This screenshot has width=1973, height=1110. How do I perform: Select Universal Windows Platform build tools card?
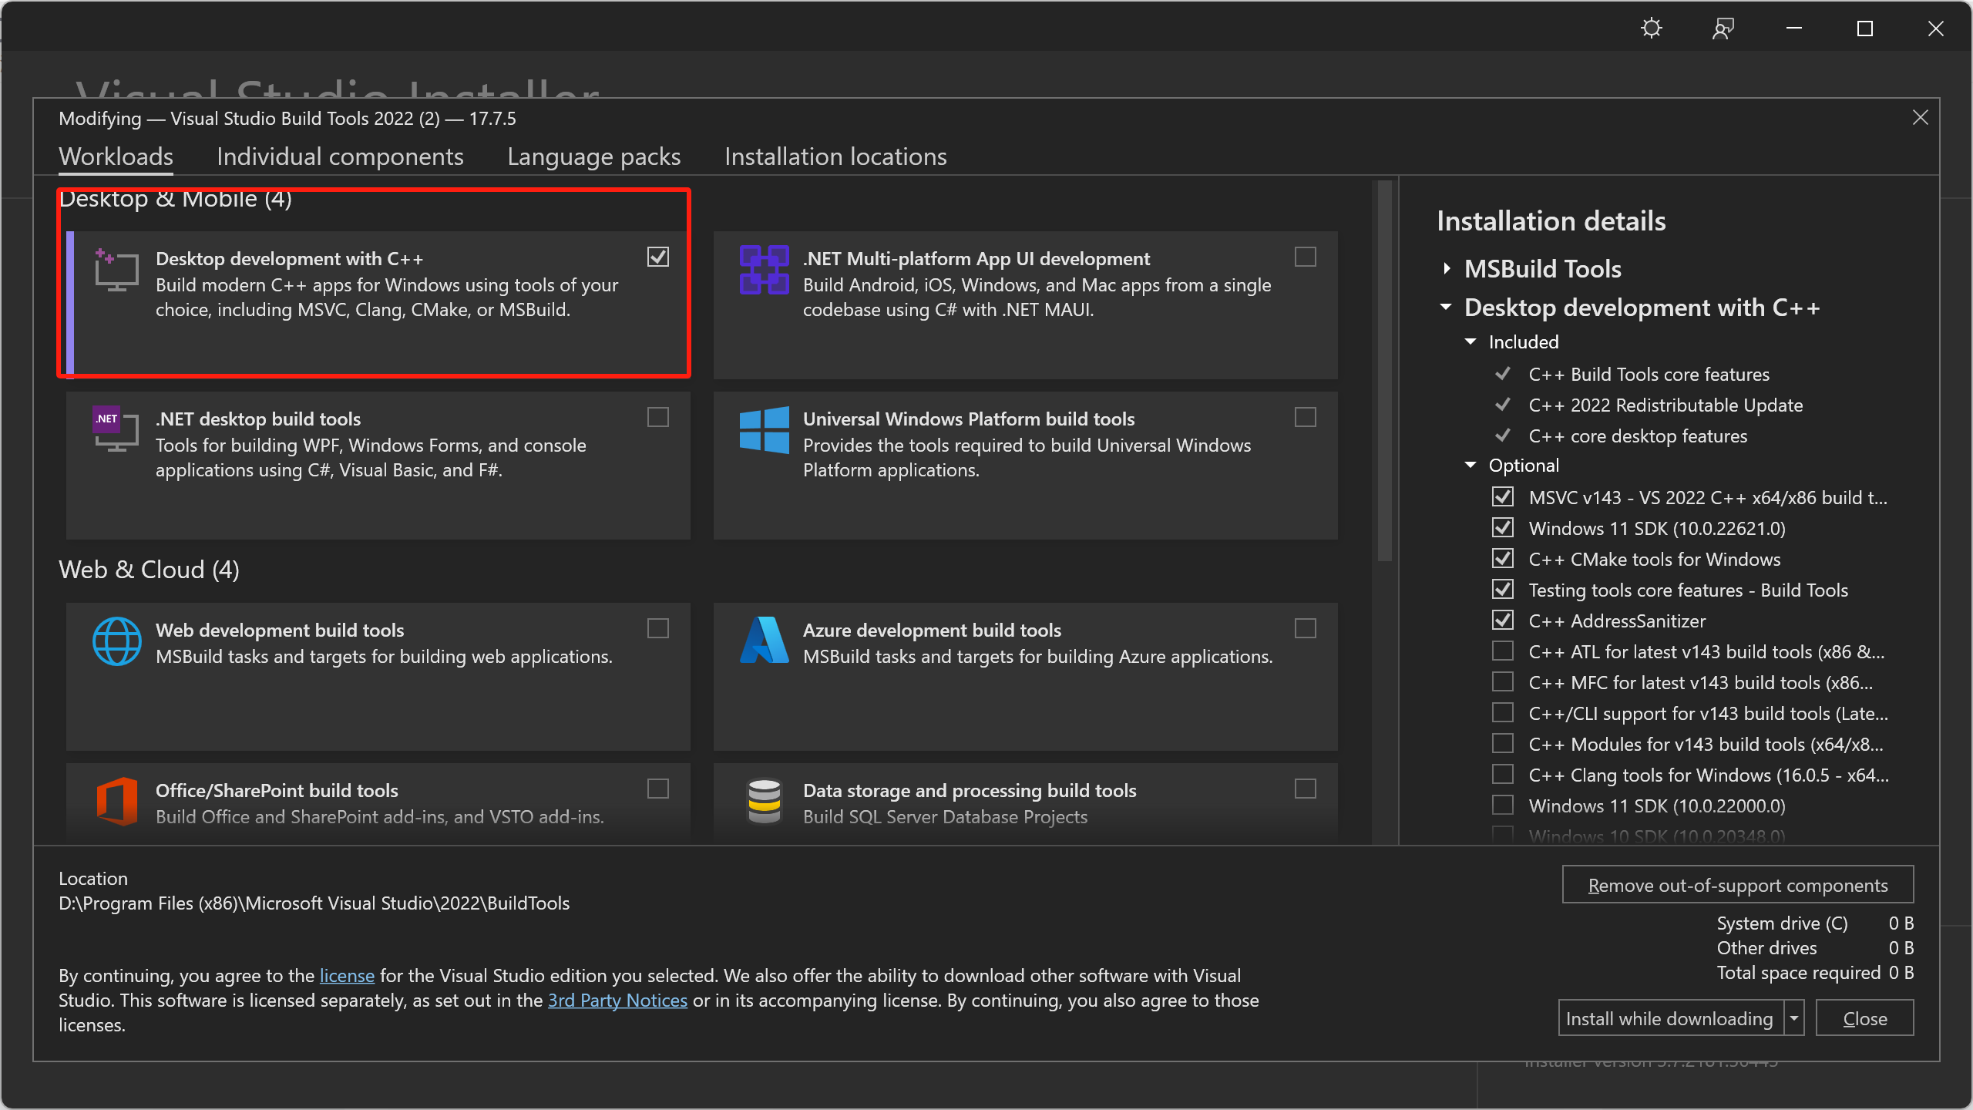pyautogui.click(x=1026, y=465)
